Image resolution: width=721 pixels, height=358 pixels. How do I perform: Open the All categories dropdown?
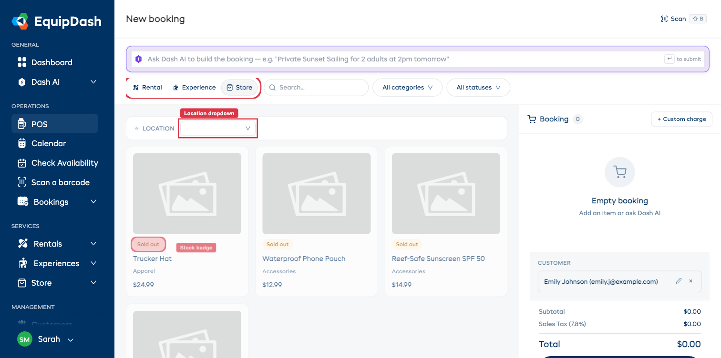tap(408, 88)
